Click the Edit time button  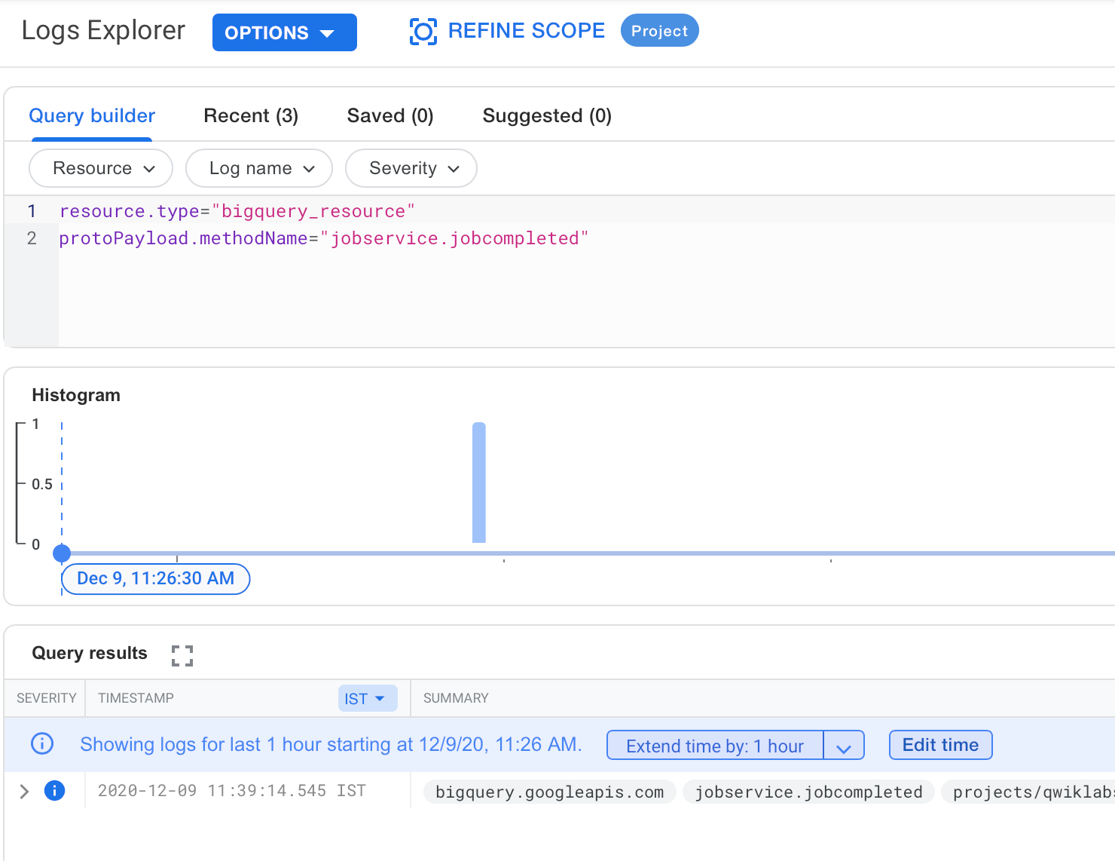tap(940, 745)
